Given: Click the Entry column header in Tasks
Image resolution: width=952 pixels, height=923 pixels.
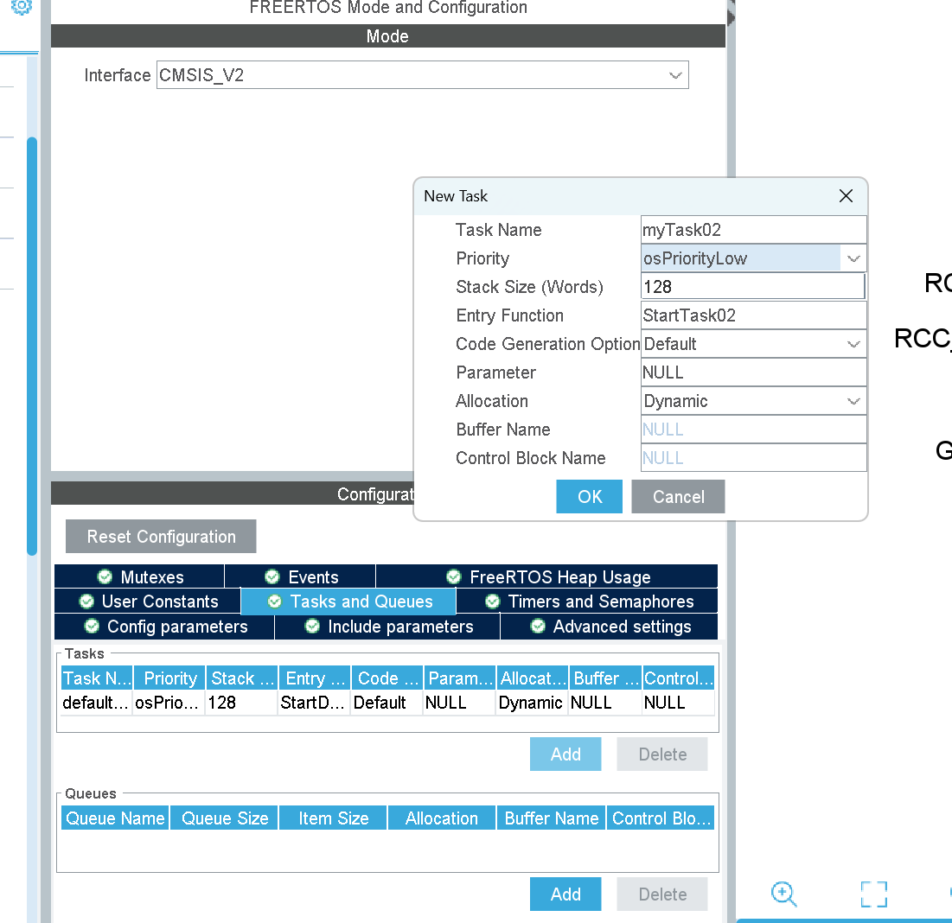Looking at the screenshot, I should click(315, 678).
